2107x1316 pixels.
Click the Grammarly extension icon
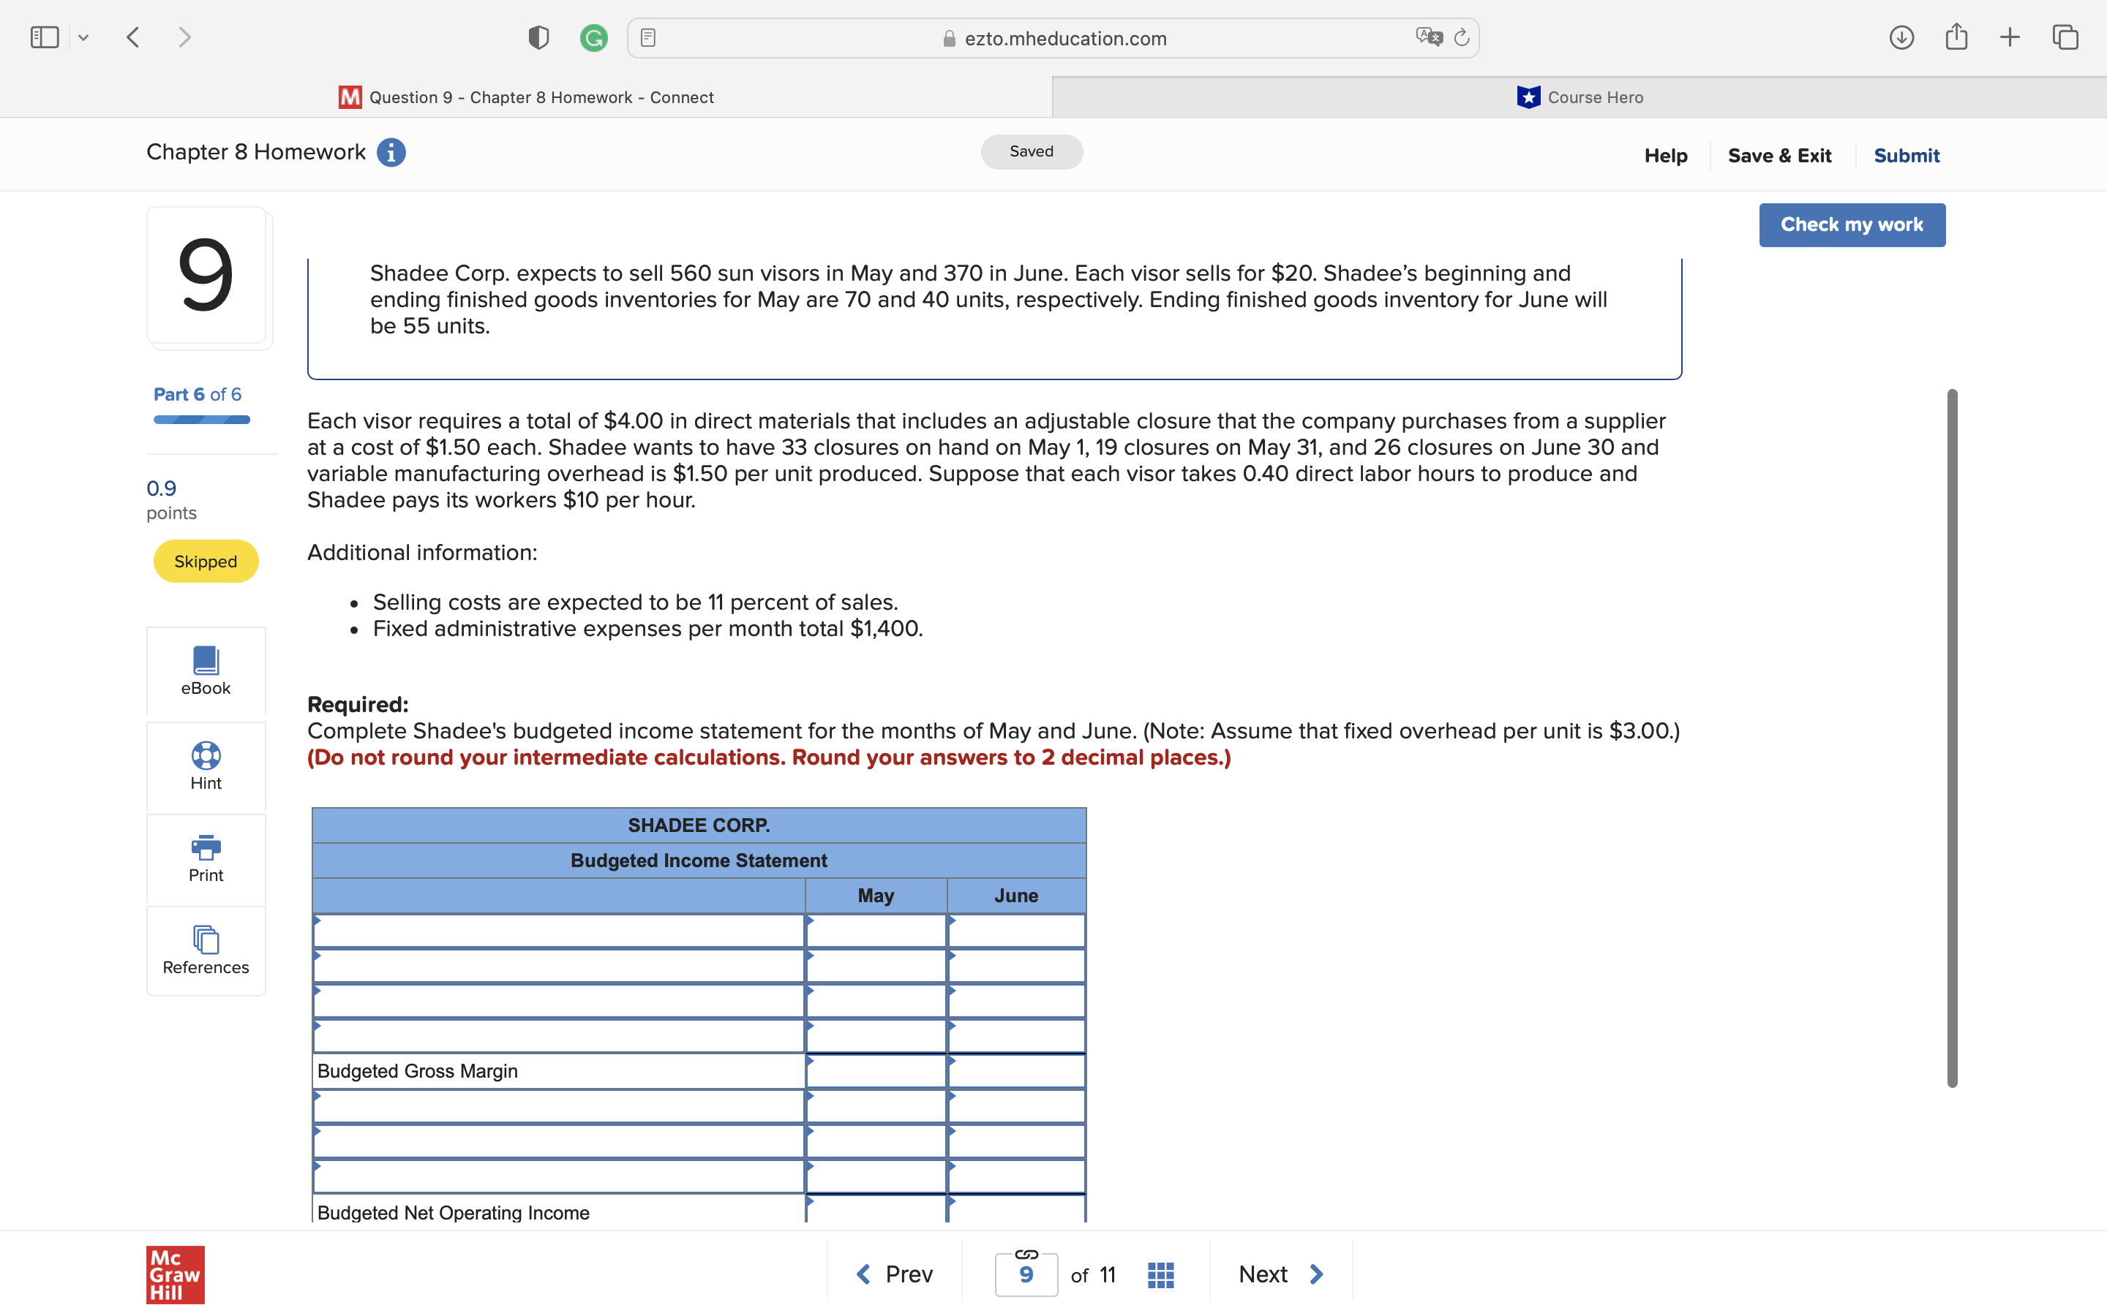(594, 37)
